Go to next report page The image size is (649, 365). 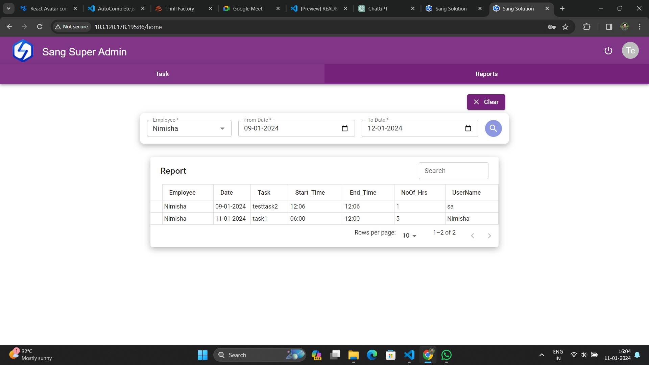[x=489, y=236]
